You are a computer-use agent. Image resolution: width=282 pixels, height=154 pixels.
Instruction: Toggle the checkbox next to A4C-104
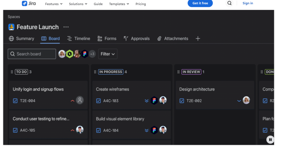pos(98,130)
